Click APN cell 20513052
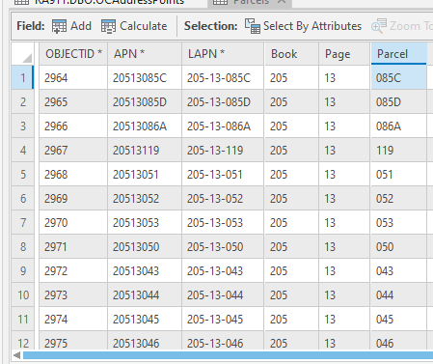 coord(145,198)
